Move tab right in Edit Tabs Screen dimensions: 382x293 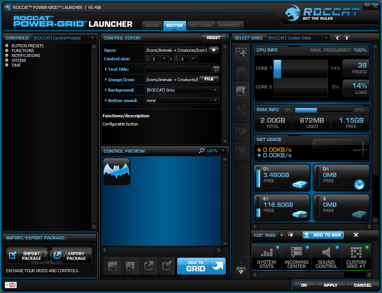click(x=291, y=235)
